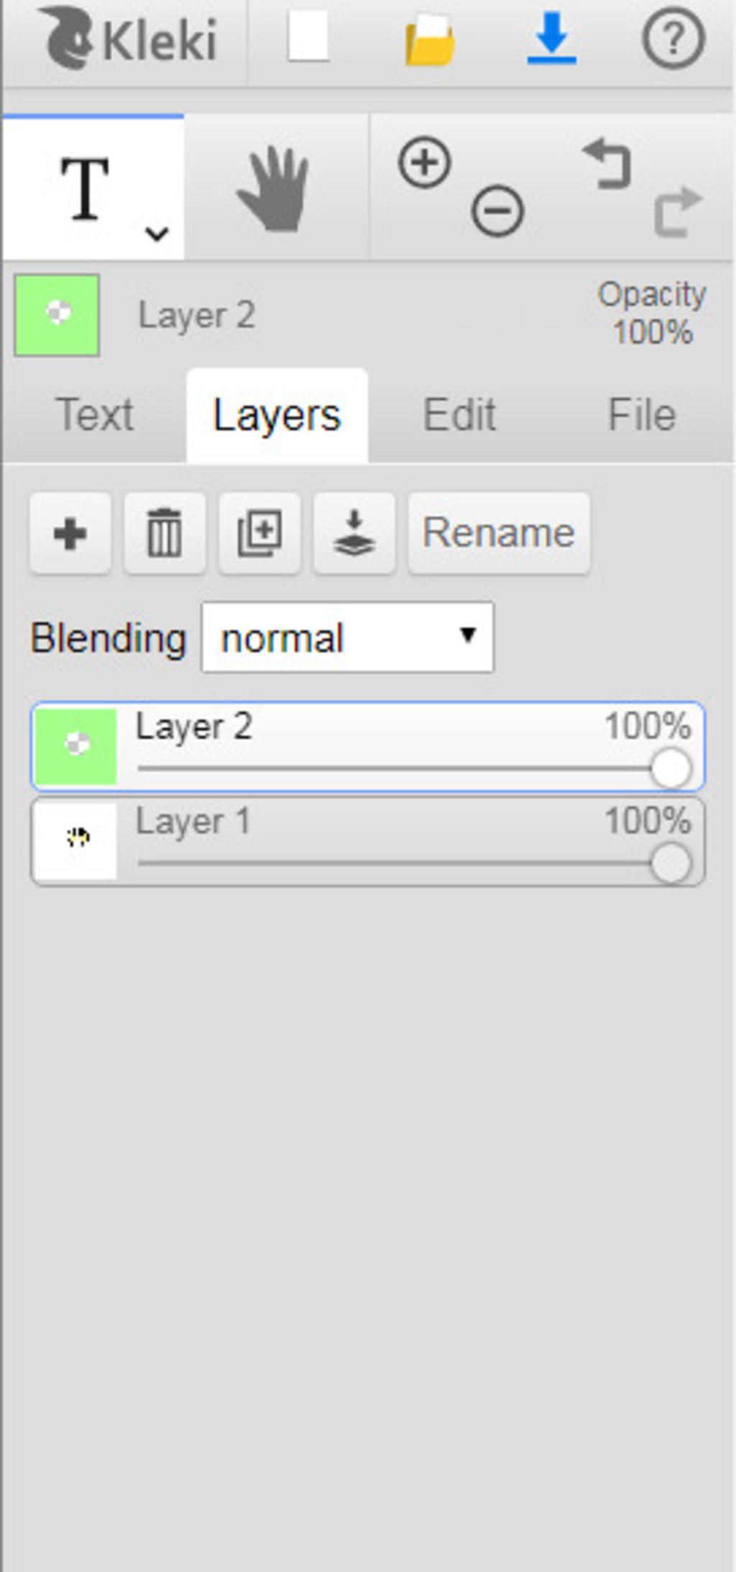Zoom in with the plus magnifier
Screen dimensions: 736x1572
point(424,162)
